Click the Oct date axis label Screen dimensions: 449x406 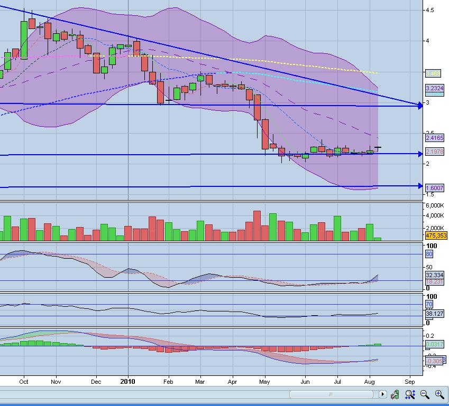23,382
